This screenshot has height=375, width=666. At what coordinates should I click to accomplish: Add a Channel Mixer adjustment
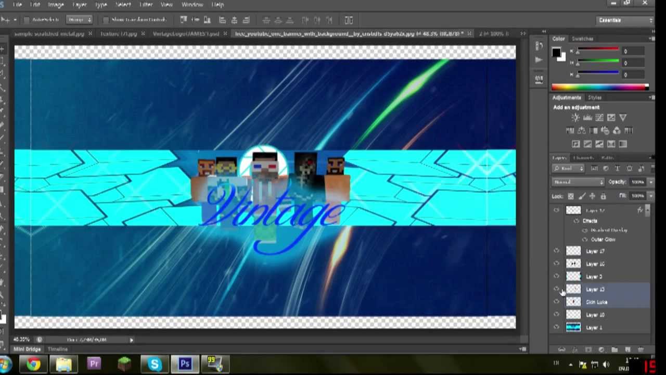pos(617,131)
